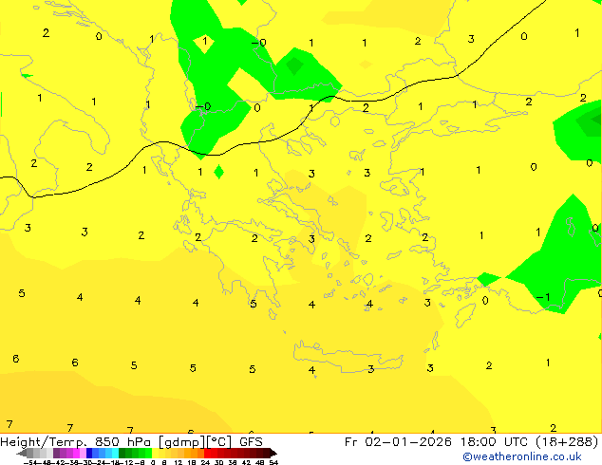Select the bright red legend swatch at 24
Screen dimensions: 602x465
click(x=207, y=454)
